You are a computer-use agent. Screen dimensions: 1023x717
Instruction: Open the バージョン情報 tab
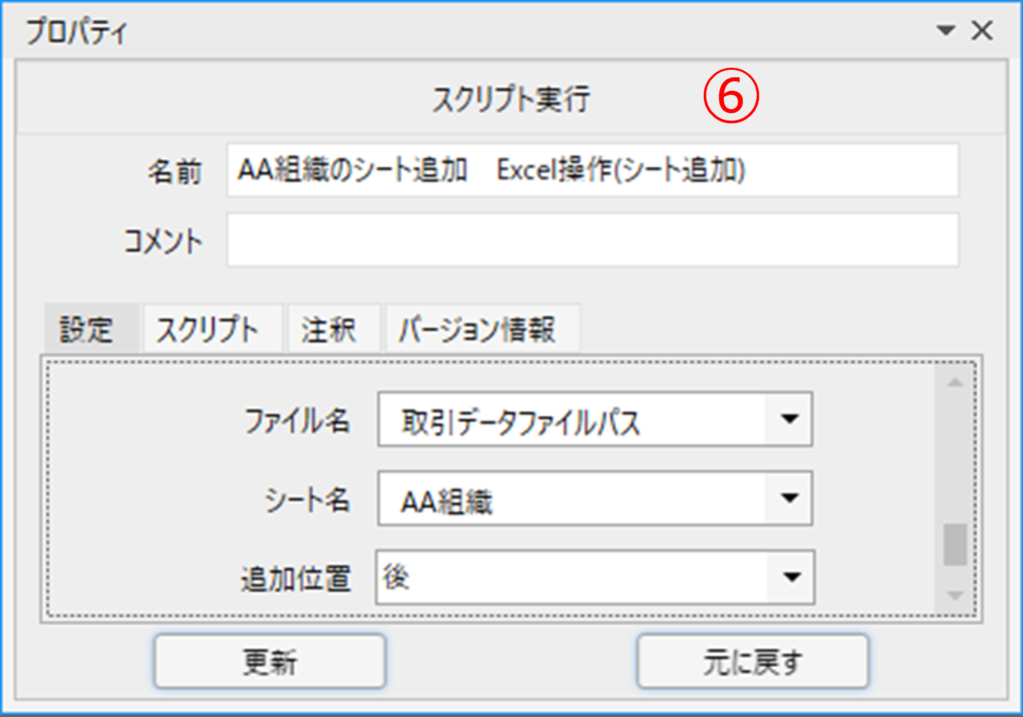pos(477,330)
